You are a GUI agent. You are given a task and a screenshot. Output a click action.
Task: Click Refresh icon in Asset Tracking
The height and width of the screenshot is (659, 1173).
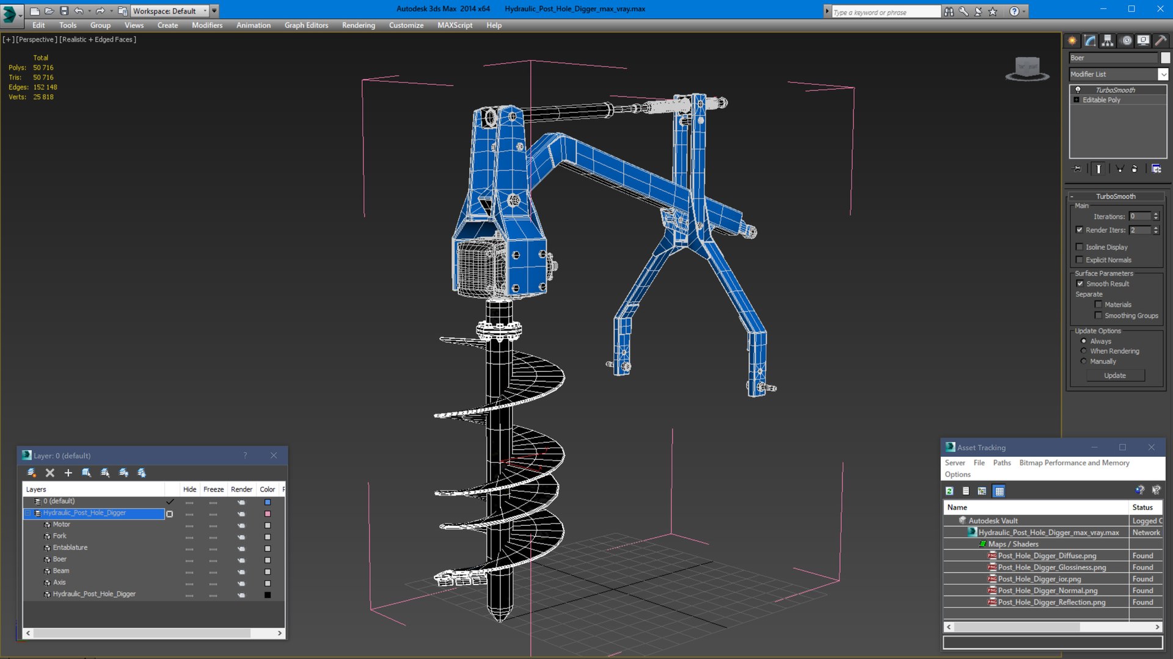[x=949, y=491]
